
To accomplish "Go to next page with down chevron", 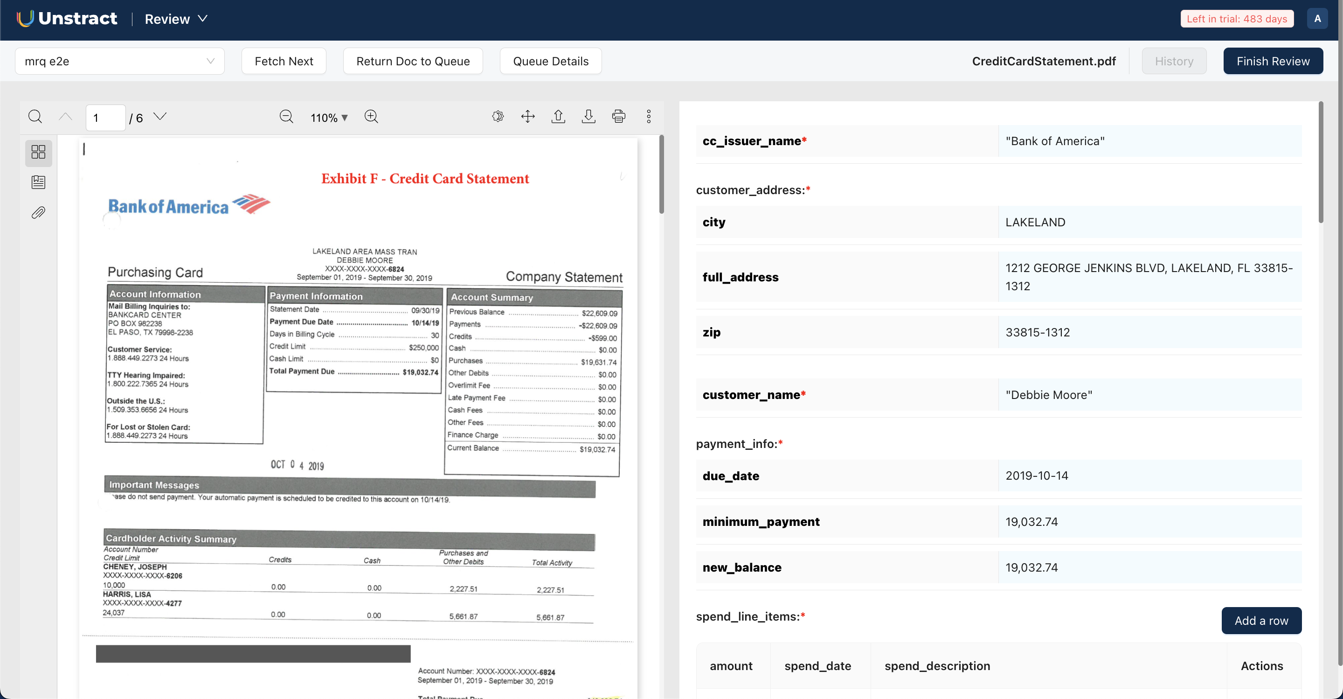I will [160, 116].
